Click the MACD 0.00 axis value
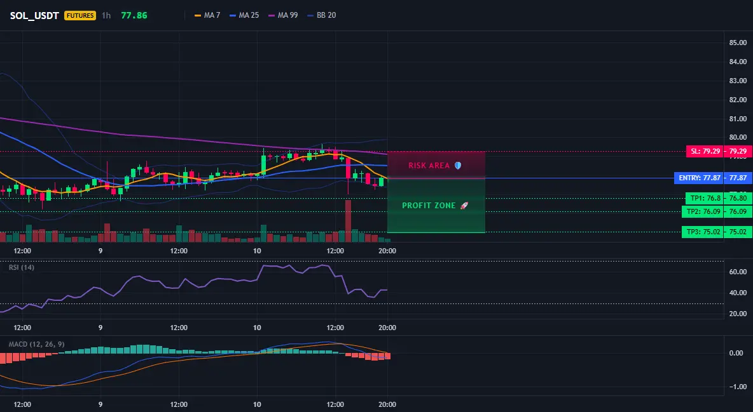Screen dimensions: 753x412 [x=736, y=353]
